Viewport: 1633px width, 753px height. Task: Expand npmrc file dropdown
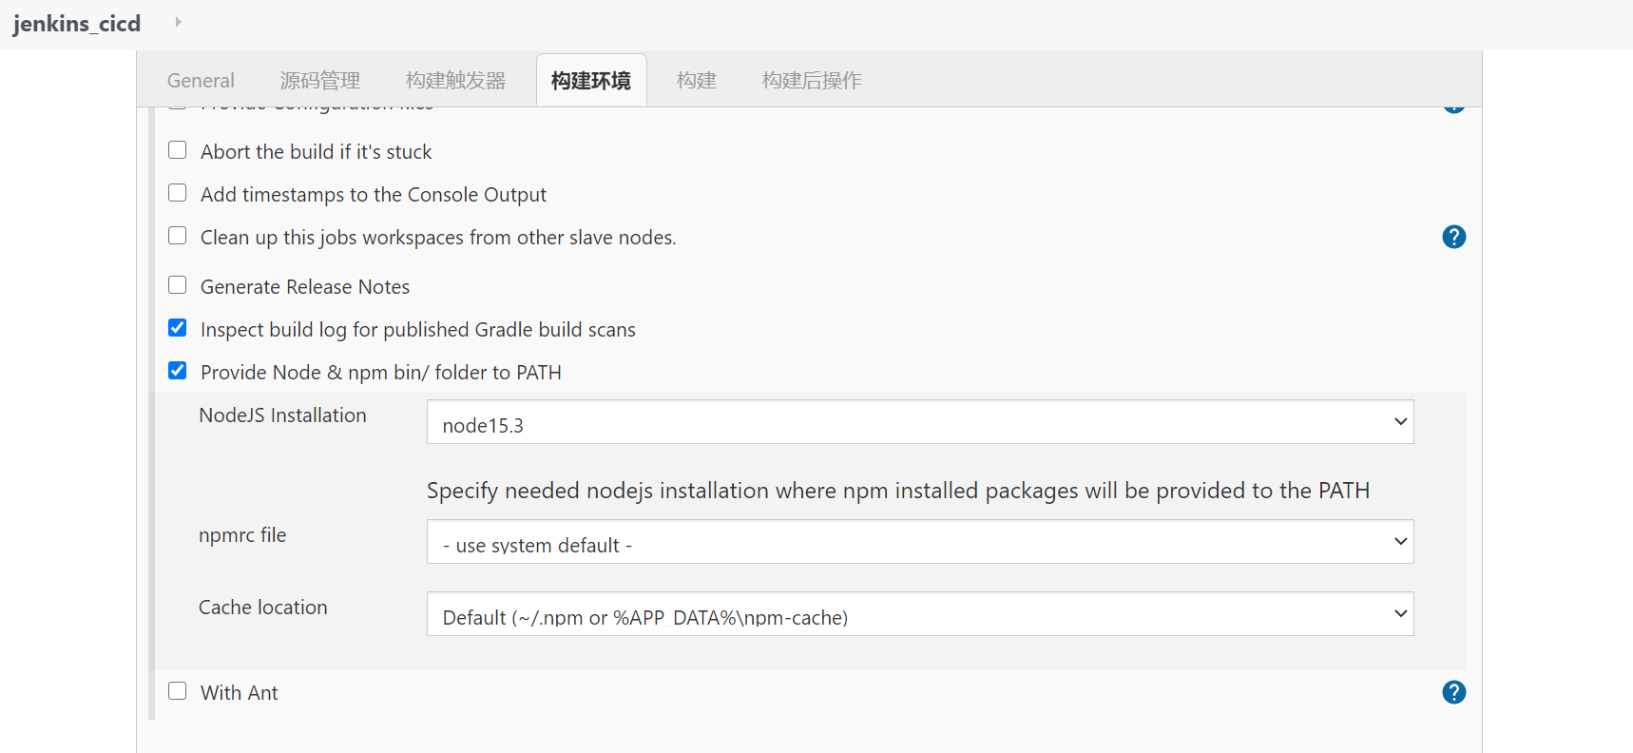click(920, 542)
